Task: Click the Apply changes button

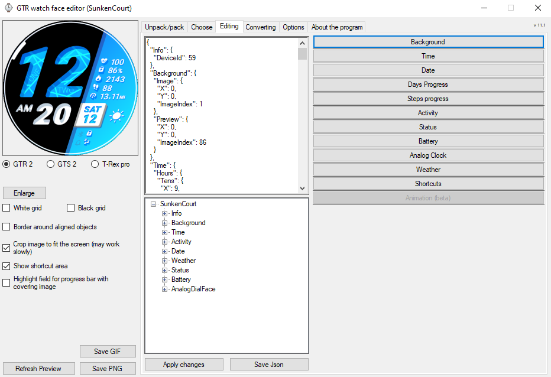Action: (184, 365)
